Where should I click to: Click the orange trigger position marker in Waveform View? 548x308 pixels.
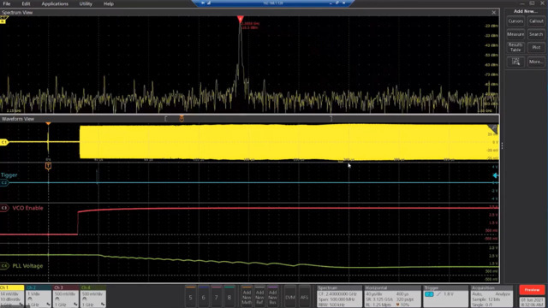click(x=48, y=123)
